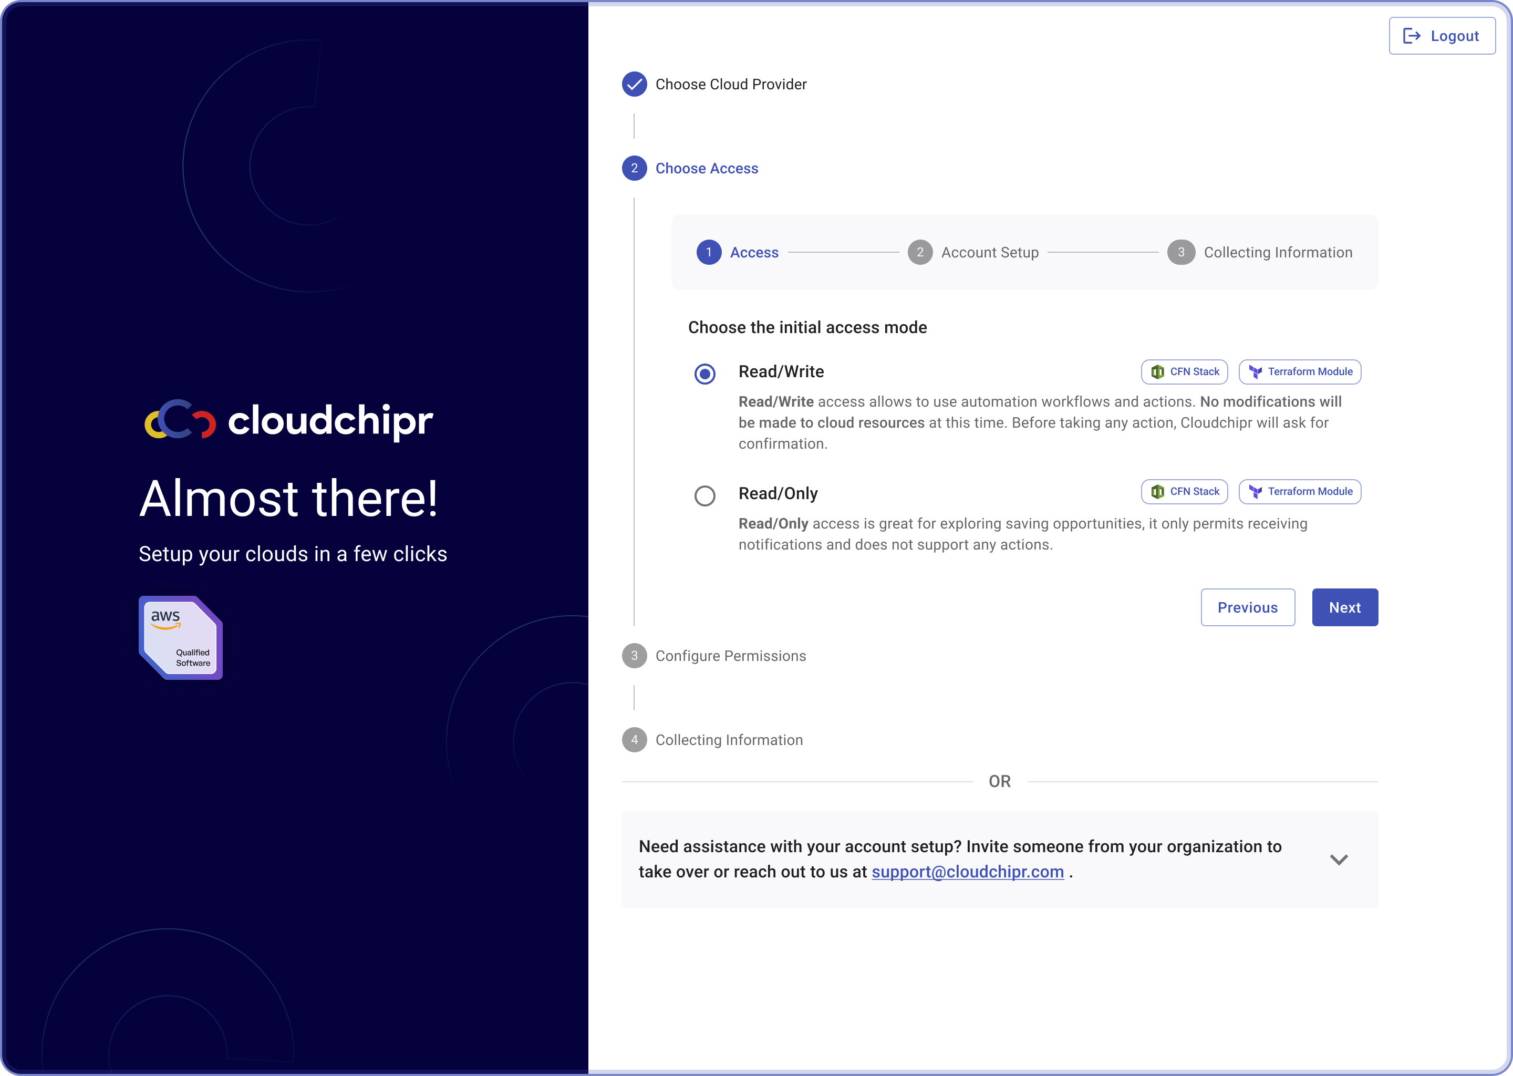Expand the assistance panel chevron
Viewport: 1513px width, 1076px height.
(1339, 860)
